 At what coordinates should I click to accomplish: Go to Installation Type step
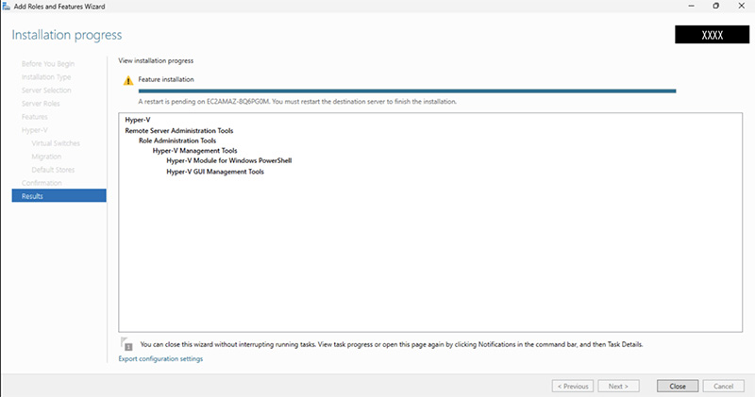point(46,76)
